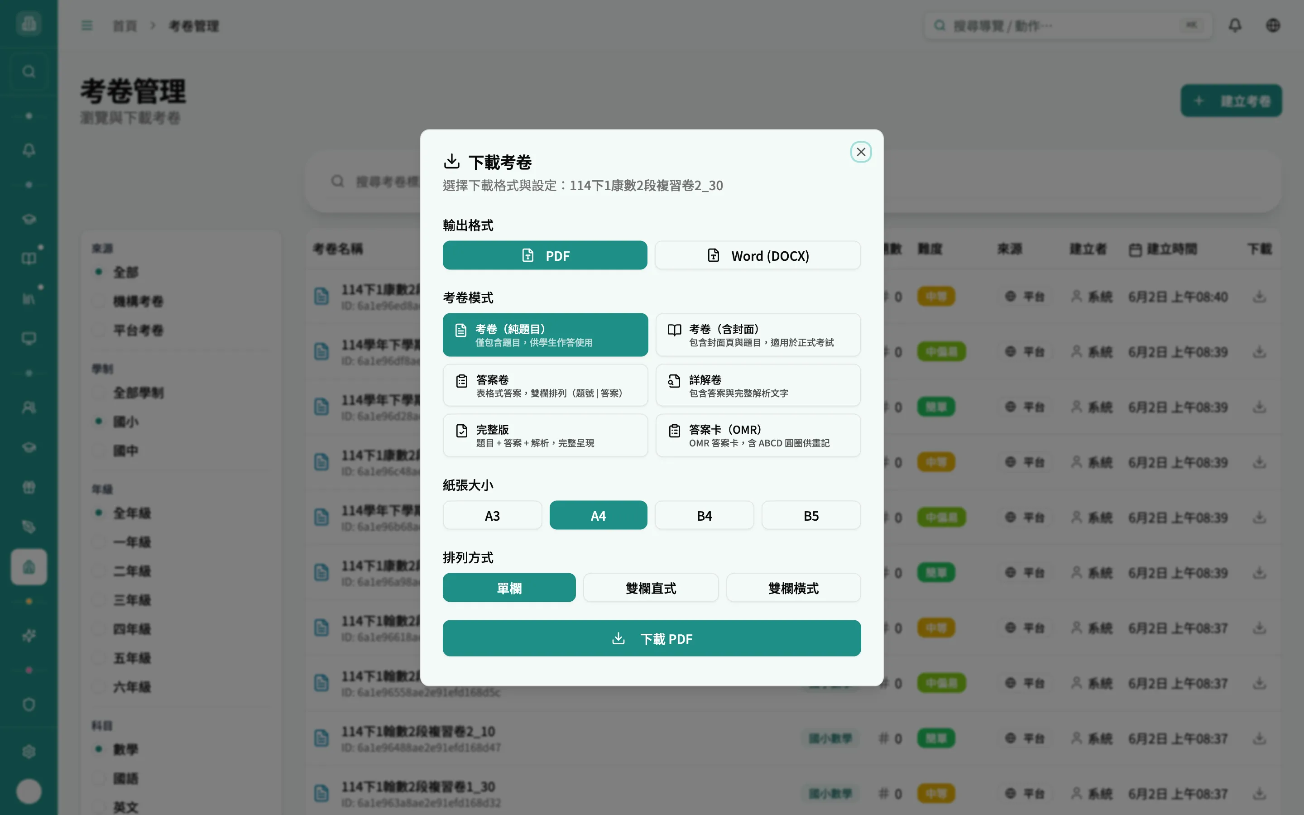Select B5 paper size
This screenshot has height=815, width=1304.
coord(811,515)
